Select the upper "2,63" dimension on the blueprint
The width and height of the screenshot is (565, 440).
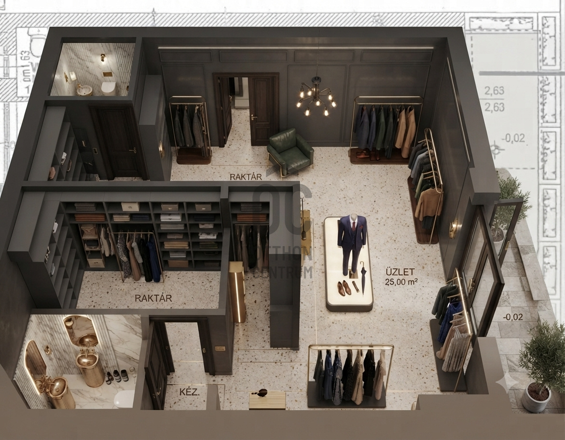click(x=494, y=91)
